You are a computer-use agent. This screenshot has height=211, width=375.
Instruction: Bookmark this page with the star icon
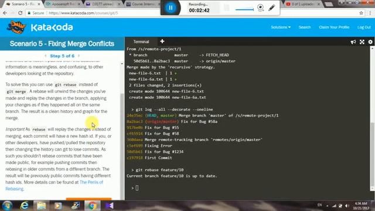pos(361,13)
